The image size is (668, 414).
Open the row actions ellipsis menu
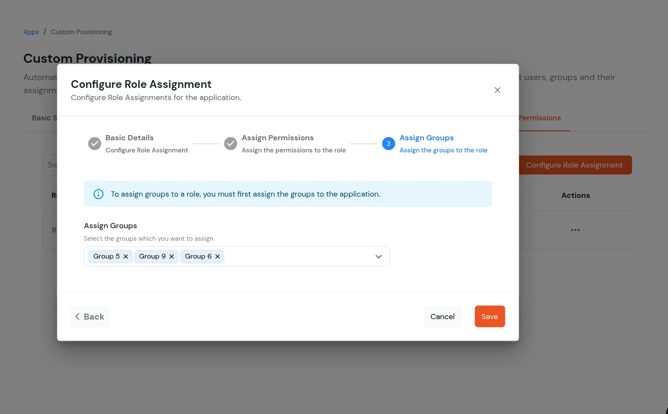point(575,230)
